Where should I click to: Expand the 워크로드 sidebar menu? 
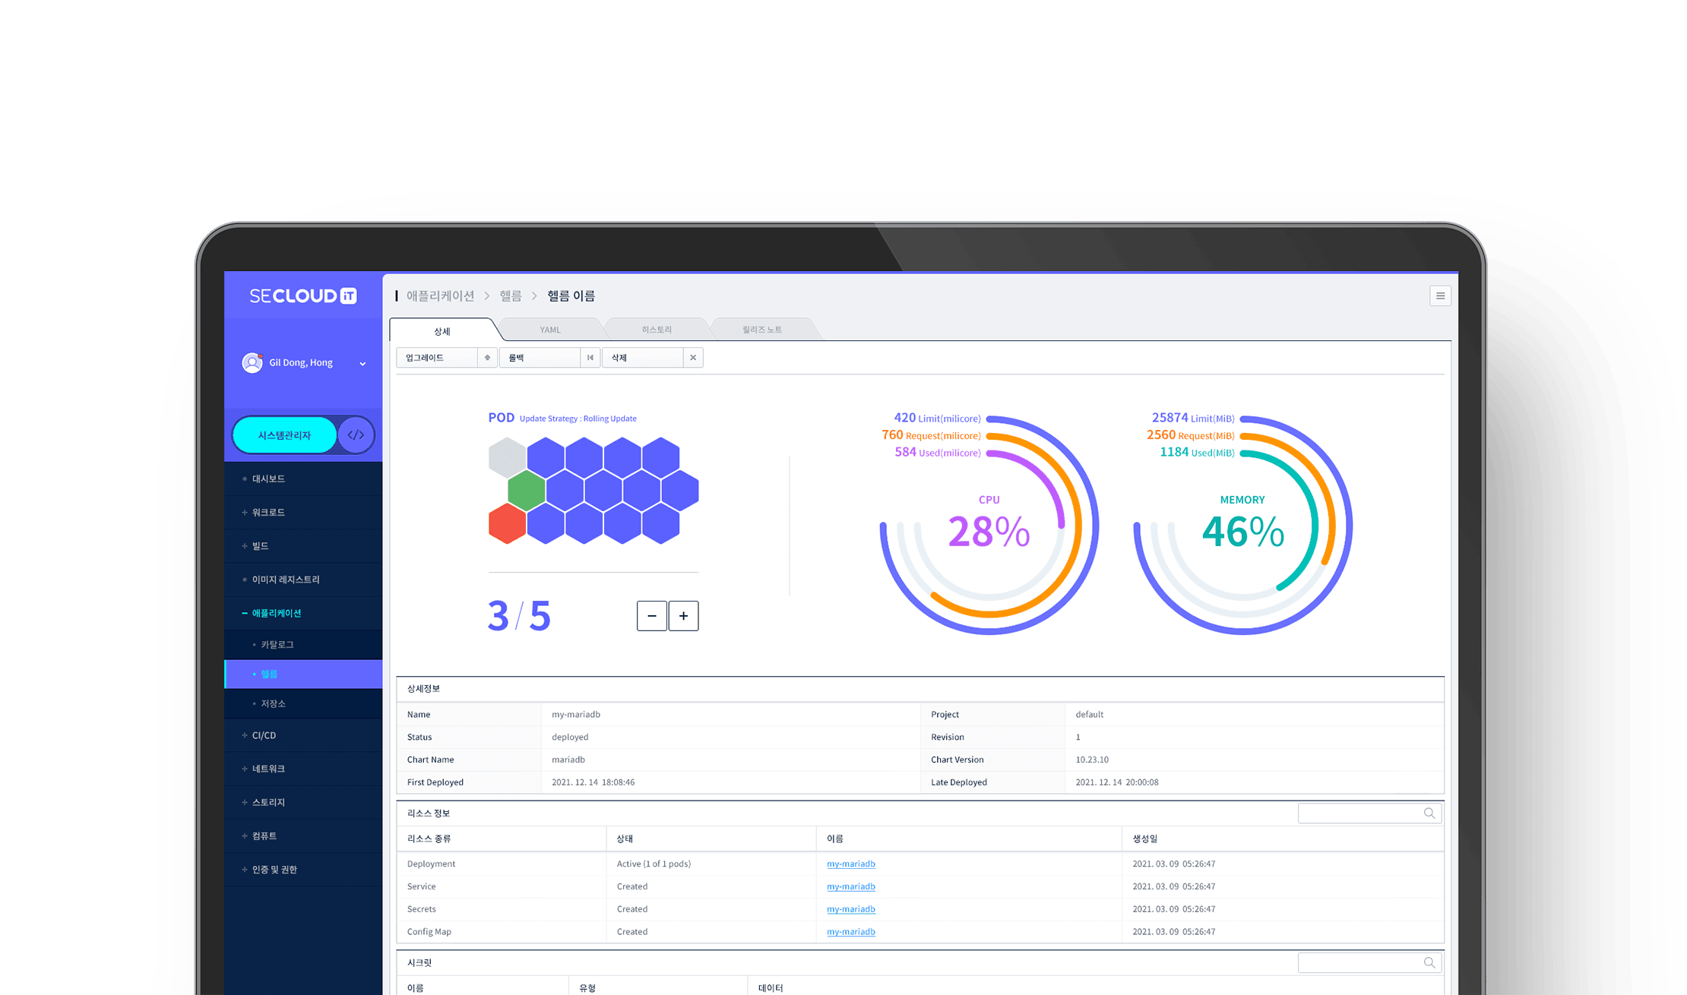click(268, 513)
